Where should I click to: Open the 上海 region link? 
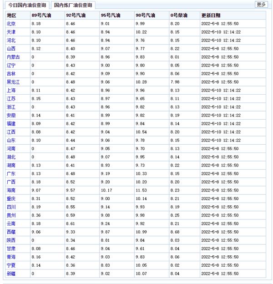[x=11, y=91]
